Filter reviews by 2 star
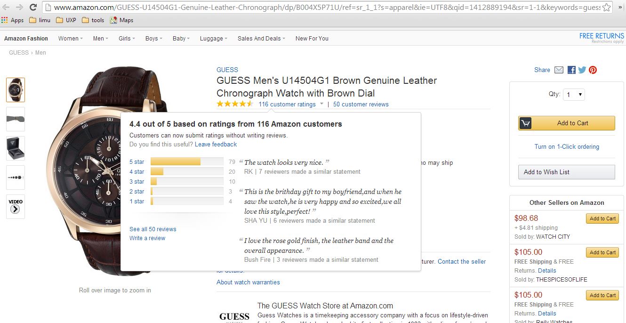This screenshot has height=323, width=626. coord(137,192)
